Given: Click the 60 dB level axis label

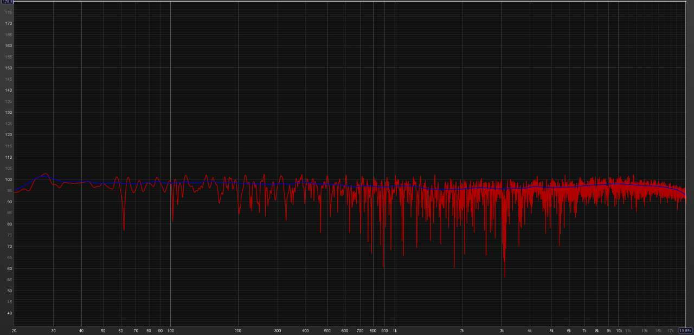Looking at the screenshot, I should (x=9, y=269).
